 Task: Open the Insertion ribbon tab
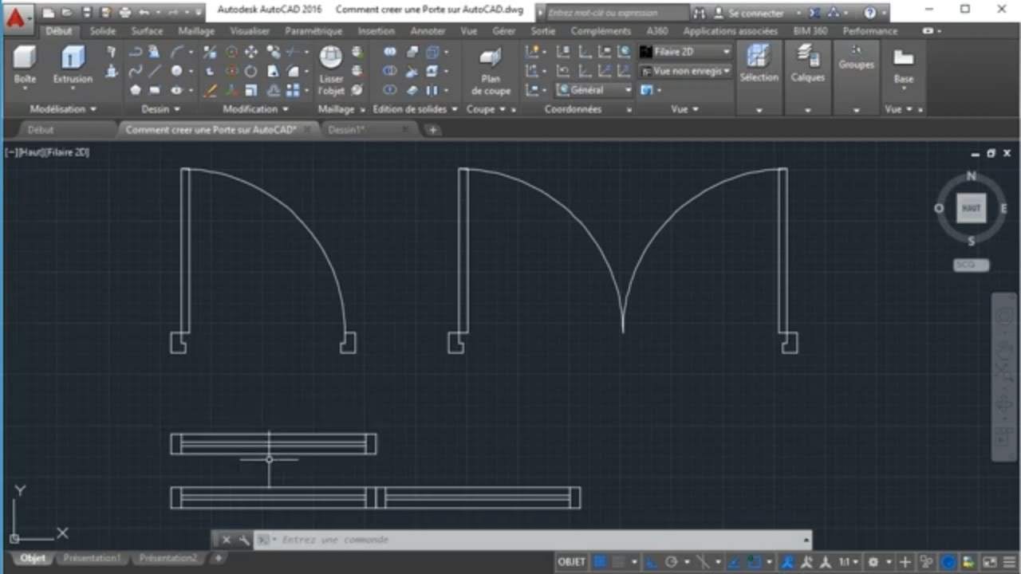coord(376,31)
